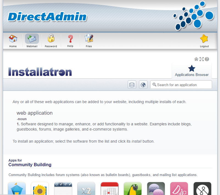The image size is (220, 195).
Task: Select the blue house forum app icon
Action: point(17,188)
